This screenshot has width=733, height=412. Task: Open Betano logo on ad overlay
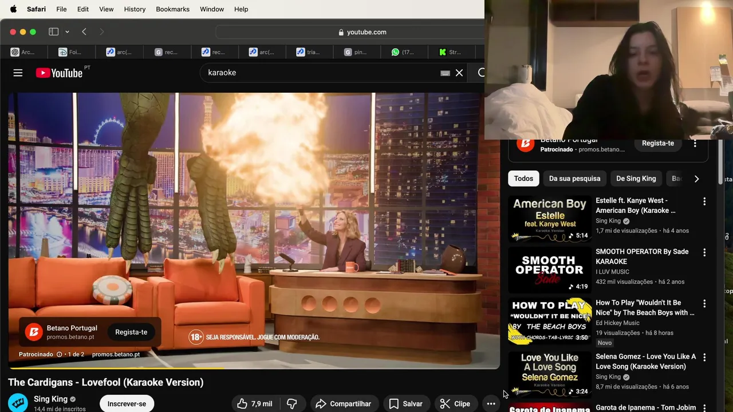(34, 332)
